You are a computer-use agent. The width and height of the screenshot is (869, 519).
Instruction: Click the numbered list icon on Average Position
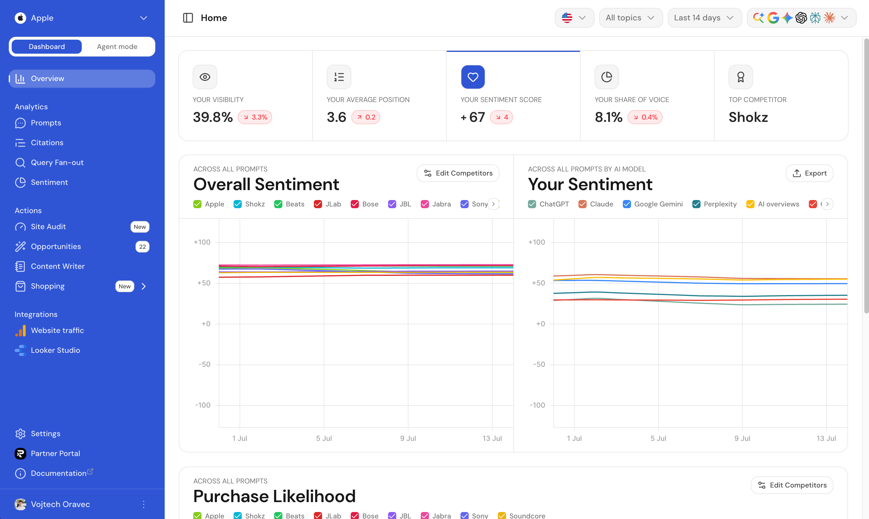click(339, 77)
